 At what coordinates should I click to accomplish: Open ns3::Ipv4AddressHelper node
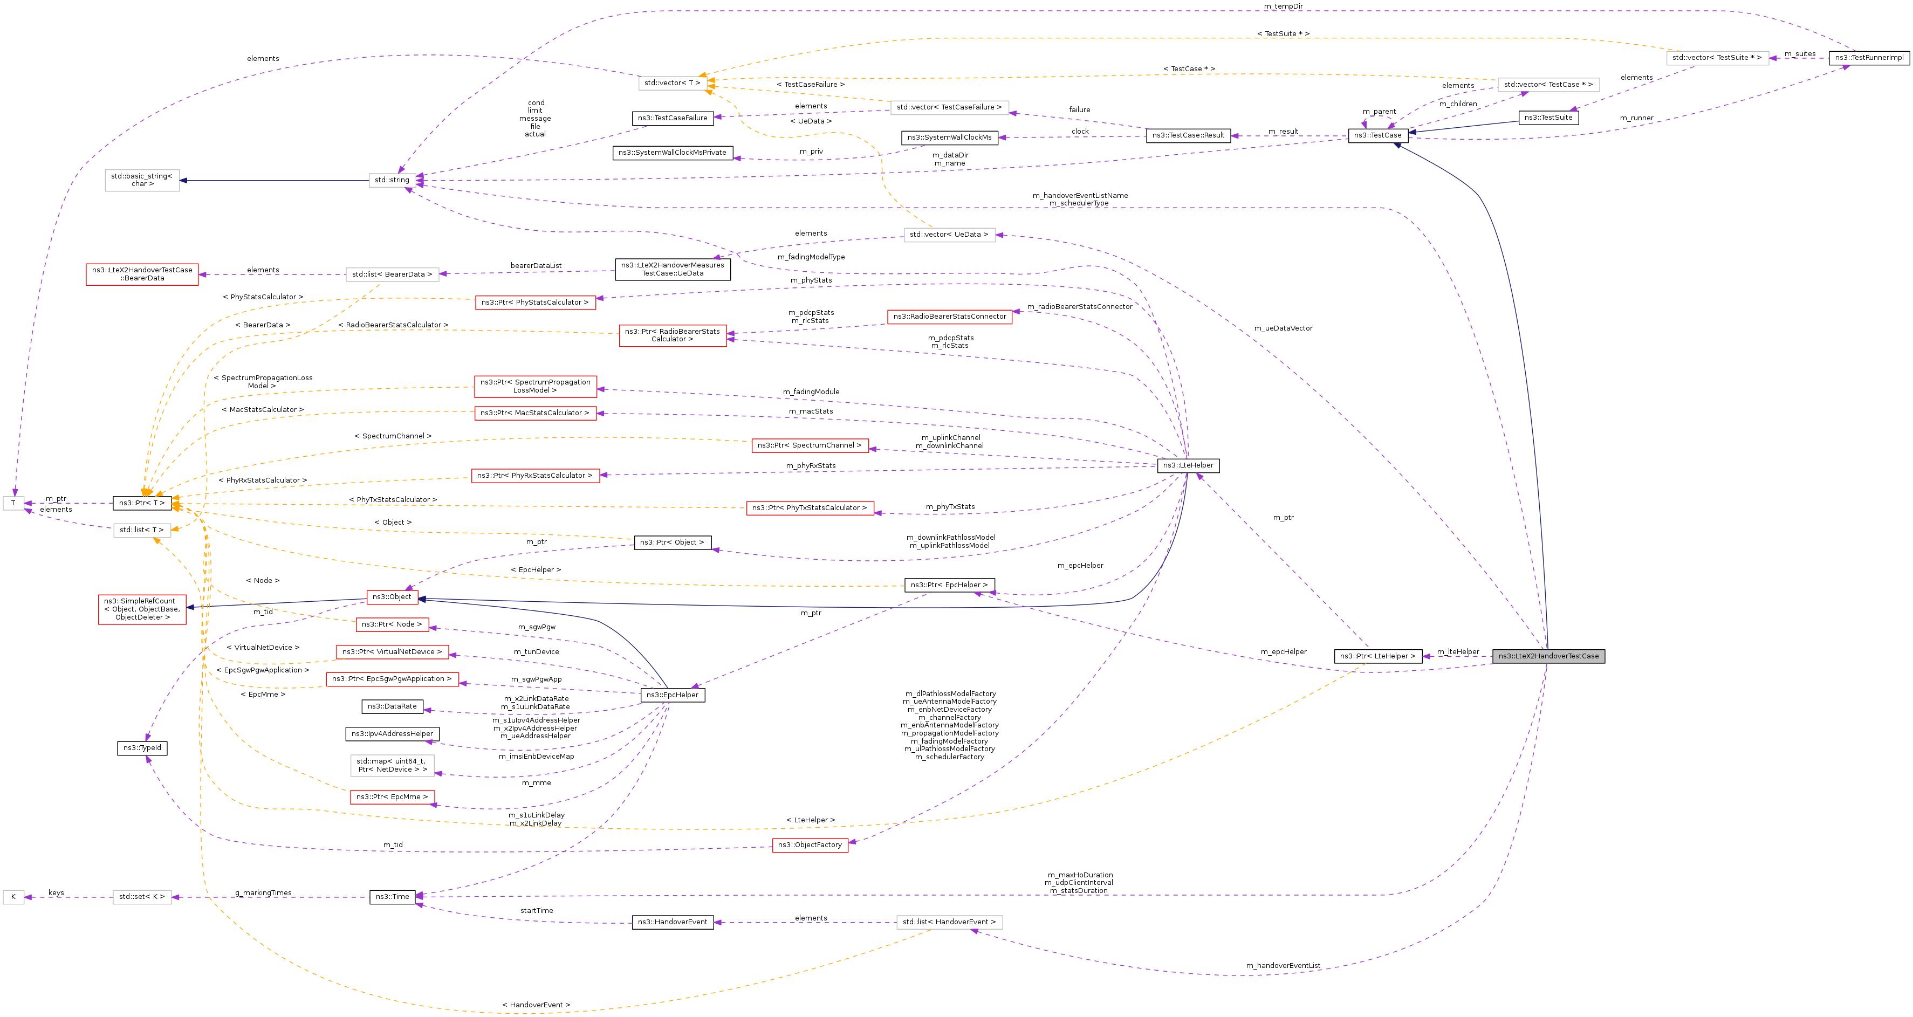coord(392,734)
